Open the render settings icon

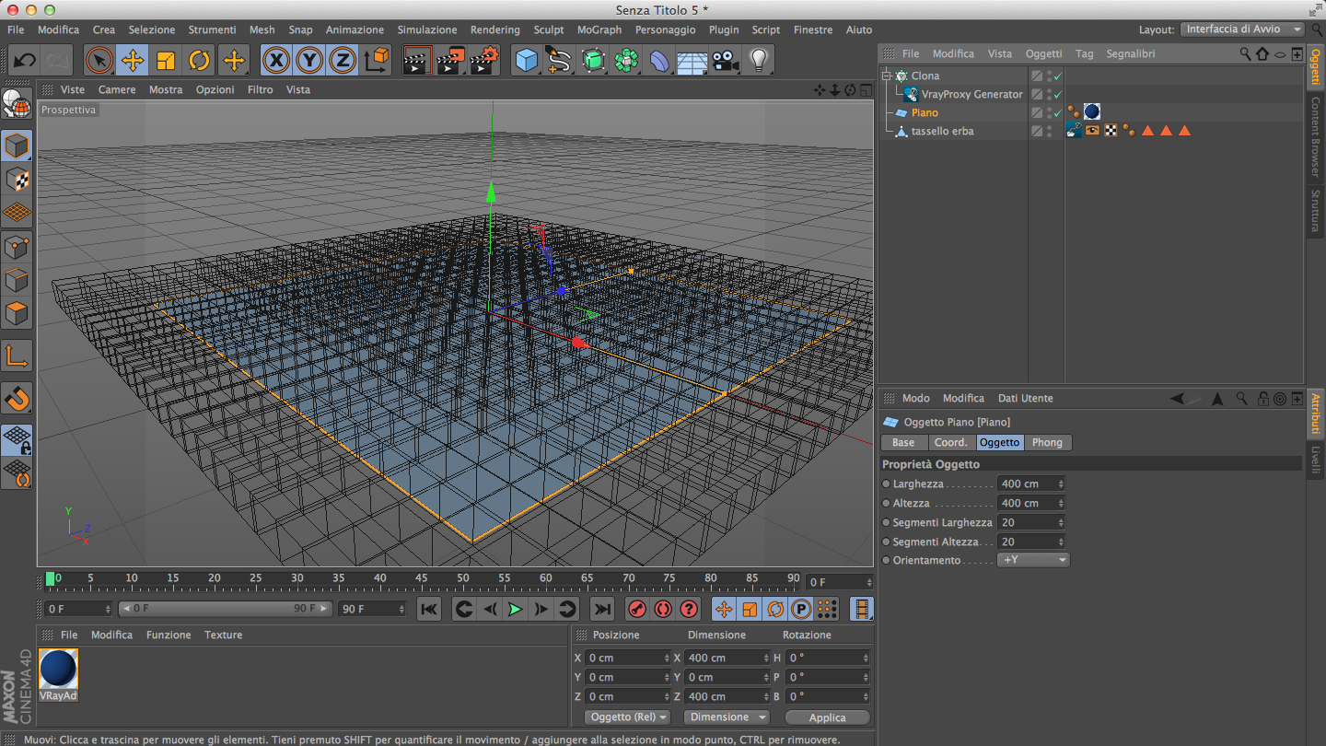(483, 61)
